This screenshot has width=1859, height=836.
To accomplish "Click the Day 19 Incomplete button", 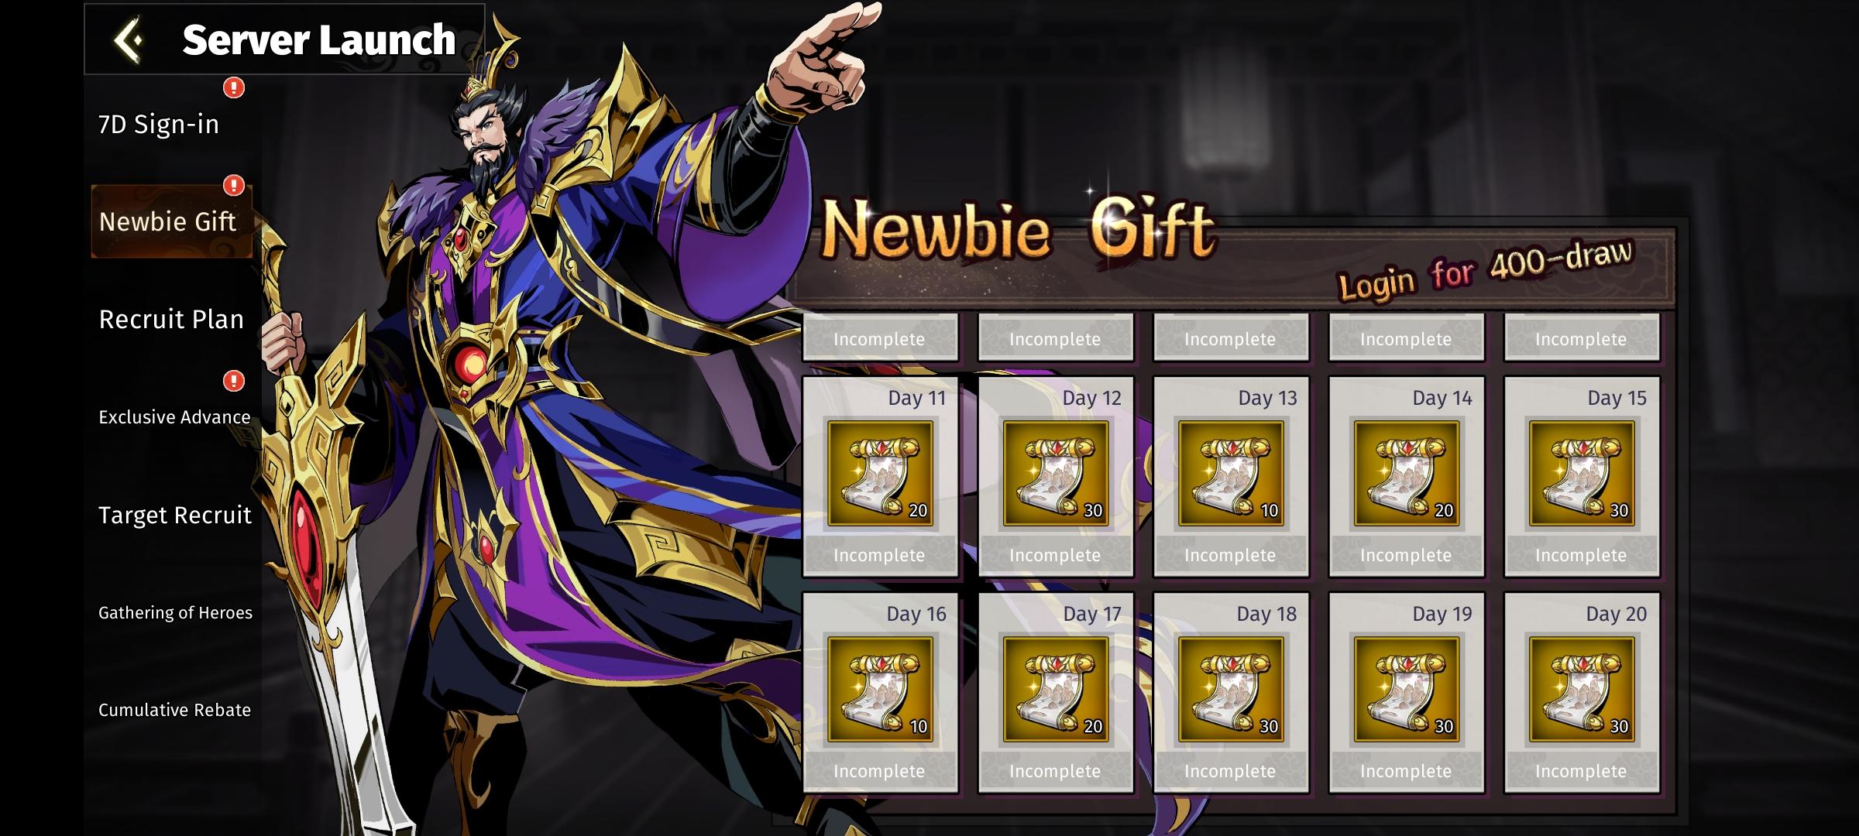I will [1406, 771].
